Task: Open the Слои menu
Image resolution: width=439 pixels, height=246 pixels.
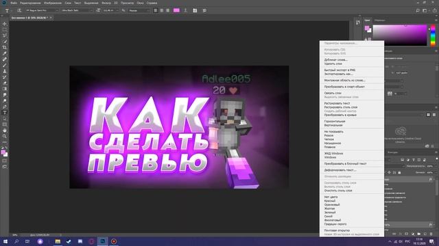Action: (68, 3)
